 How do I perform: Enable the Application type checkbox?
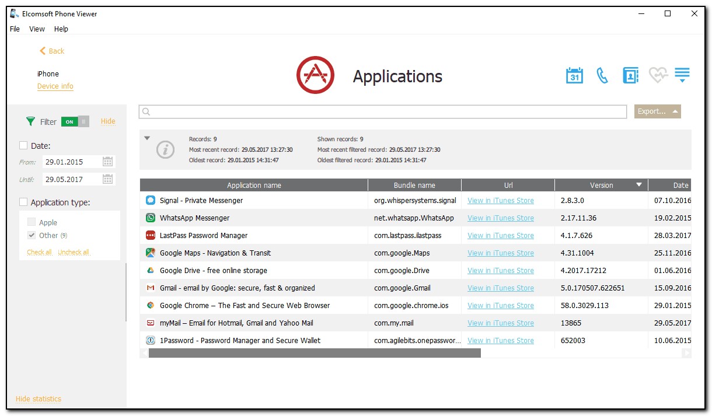[x=23, y=202]
